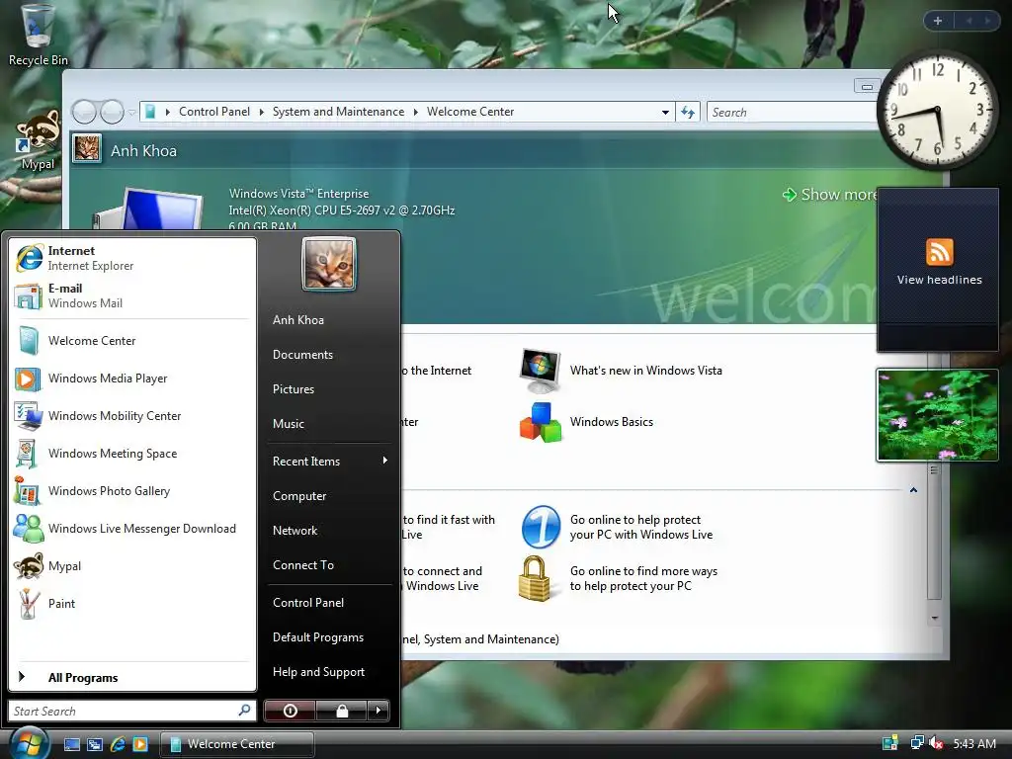Click the Windows Basics cubes icon
The width and height of the screenshot is (1012, 759).
(541, 422)
